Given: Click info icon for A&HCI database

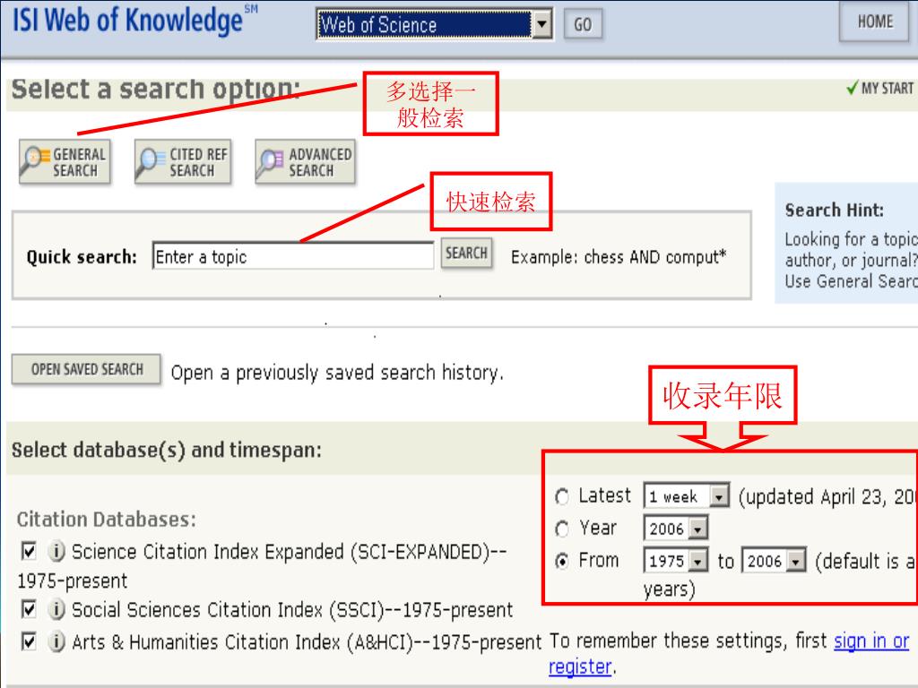Looking at the screenshot, I should [x=56, y=641].
